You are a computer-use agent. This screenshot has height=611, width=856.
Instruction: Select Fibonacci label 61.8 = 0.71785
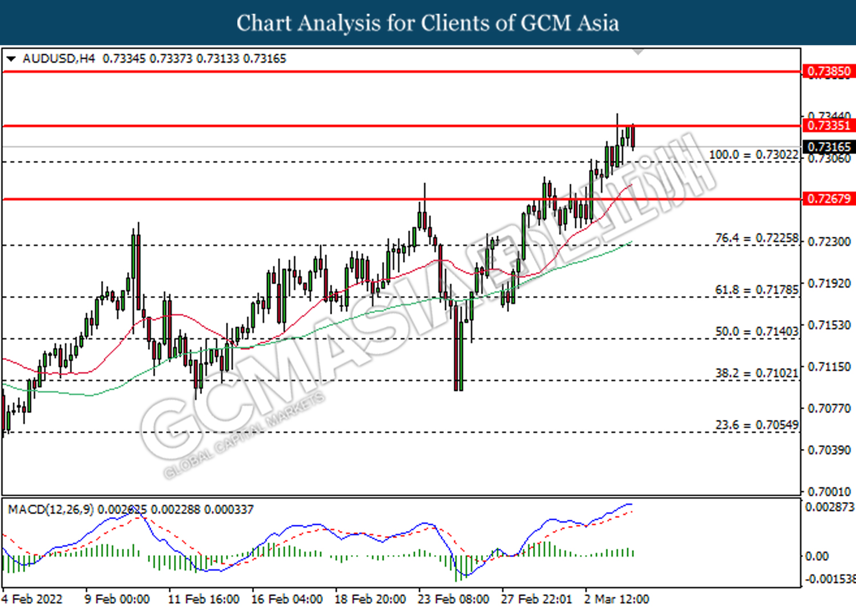pos(757,290)
